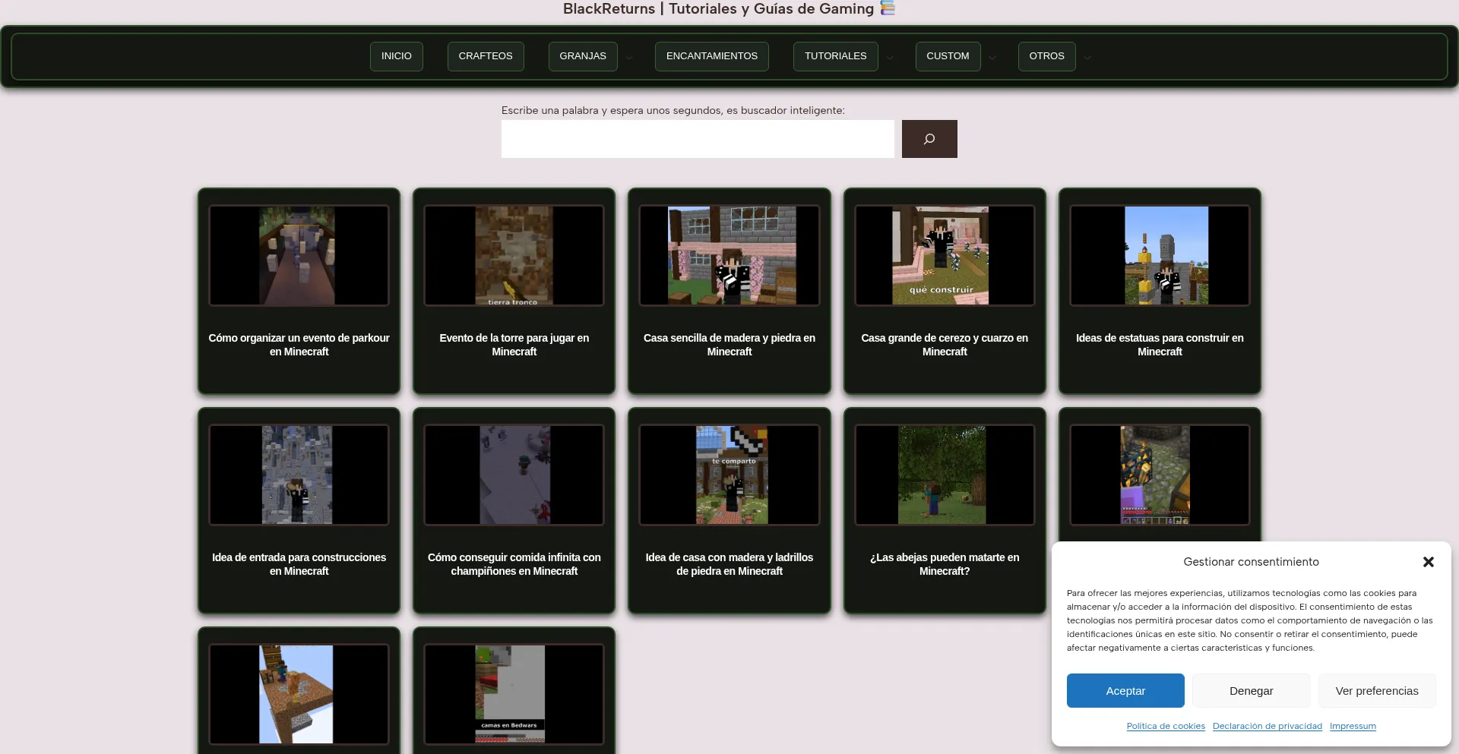Open the Casa grande de cerezo thumbnail
The height and width of the screenshot is (754, 1459).
click(945, 256)
